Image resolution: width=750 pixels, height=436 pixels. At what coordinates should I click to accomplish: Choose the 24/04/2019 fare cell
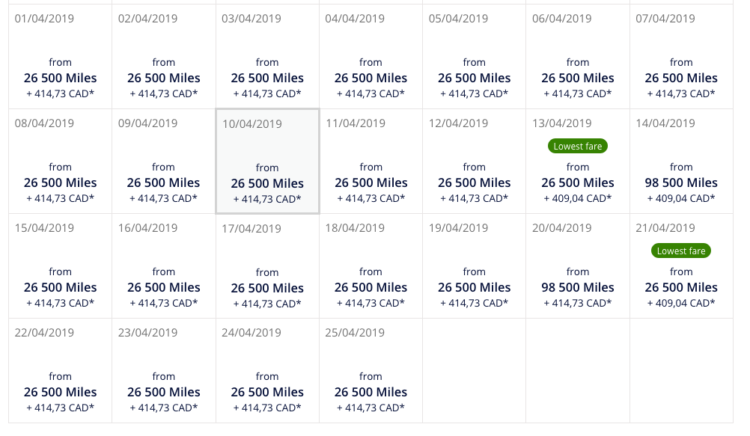tap(267, 370)
